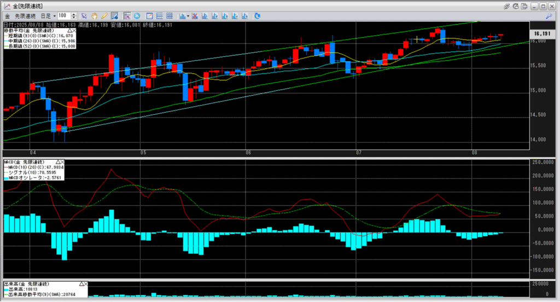Select the hand pan tool
This screenshot has width=560, height=302.
(94, 16)
